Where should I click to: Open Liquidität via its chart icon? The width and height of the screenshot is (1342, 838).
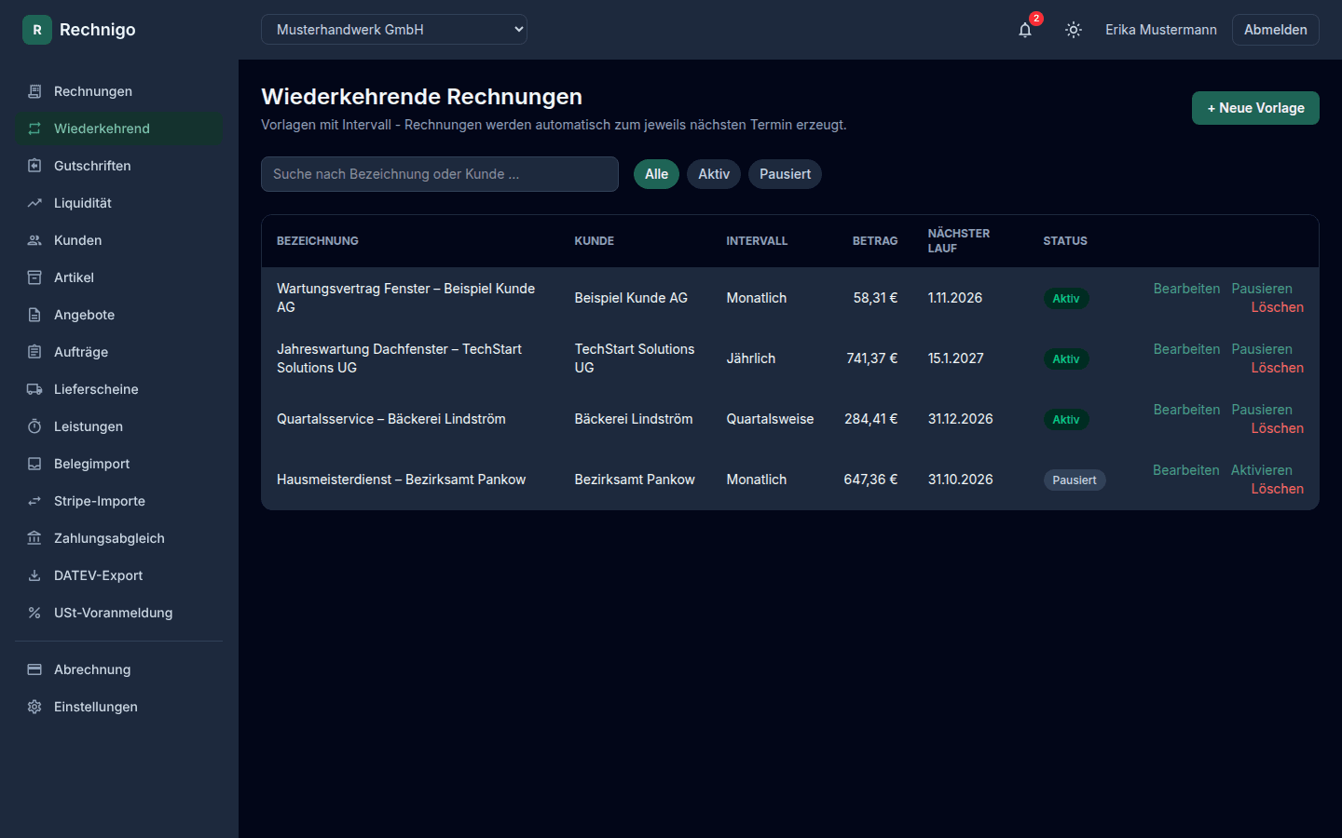click(34, 203)
